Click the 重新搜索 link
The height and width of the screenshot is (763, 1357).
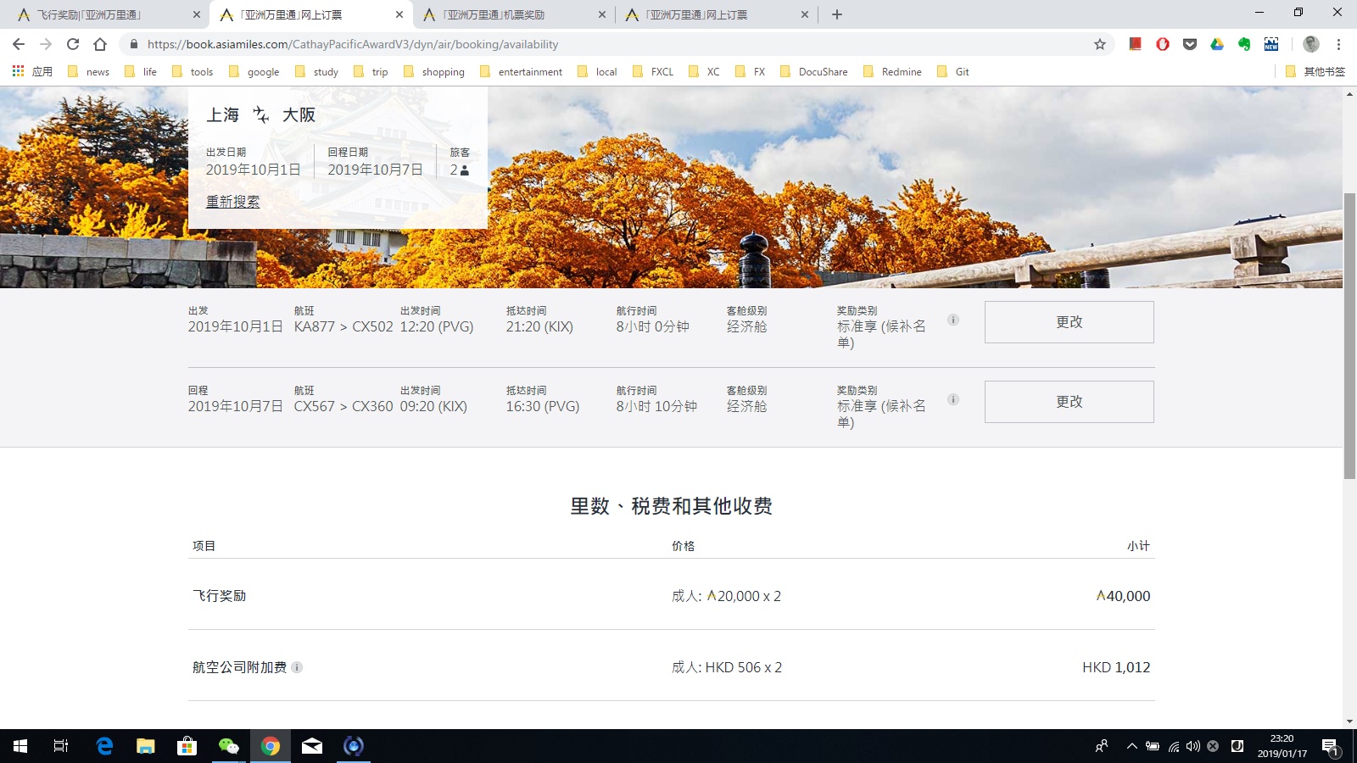coord(232,202)
